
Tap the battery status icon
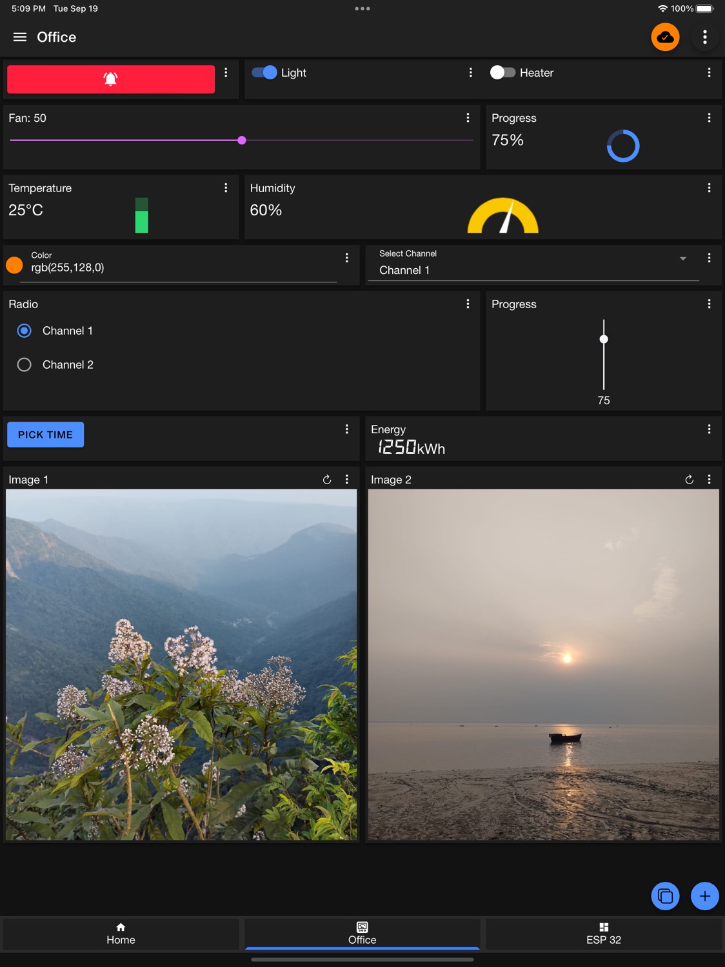[x=705, y=8]
